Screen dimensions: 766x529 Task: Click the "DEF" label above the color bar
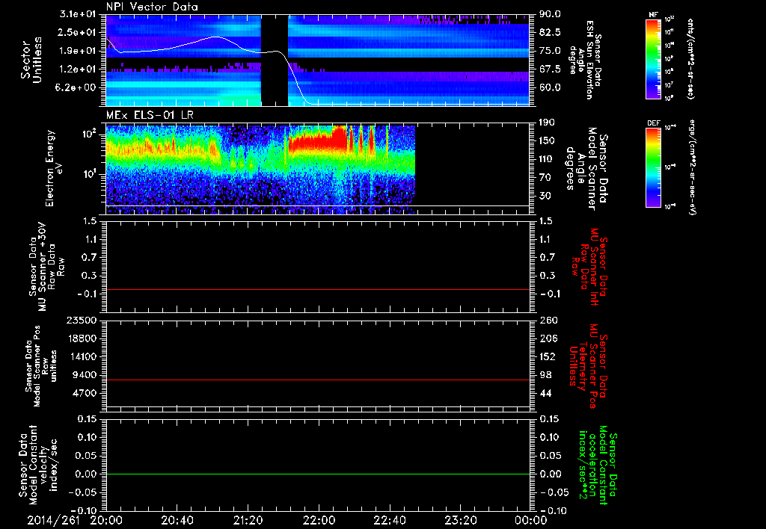(x=653, y=123)
